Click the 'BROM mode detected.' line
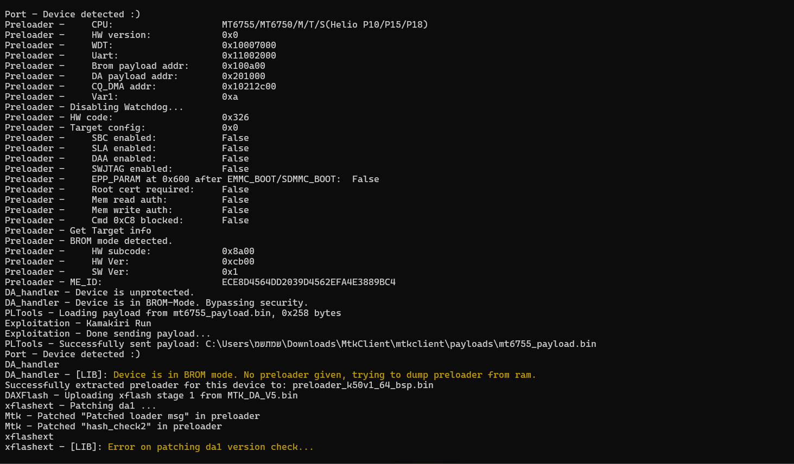The image size is (794, 464). pyautogui.click(x=88, y=241)
